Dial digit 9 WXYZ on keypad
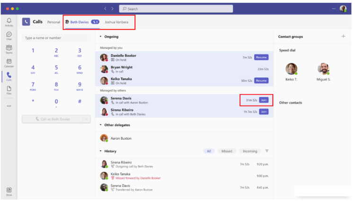 [x=80, y=86]
